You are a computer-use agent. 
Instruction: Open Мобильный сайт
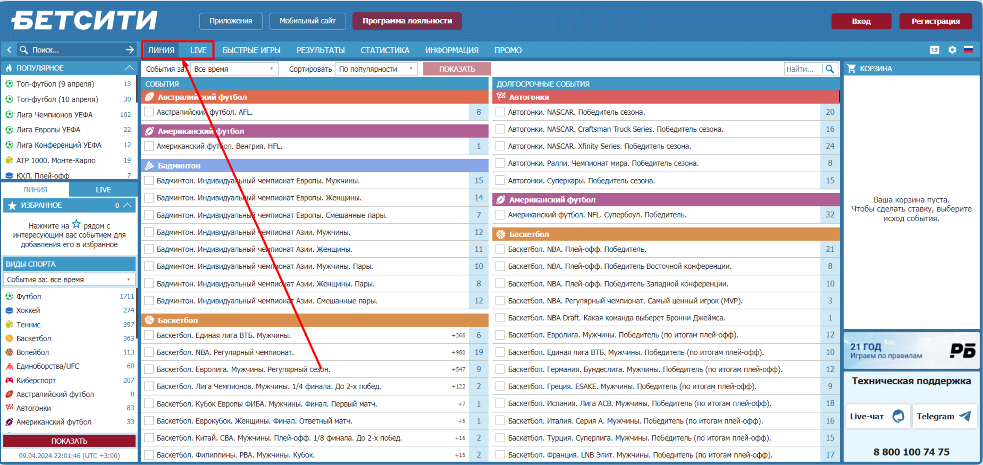coord(307,21)
